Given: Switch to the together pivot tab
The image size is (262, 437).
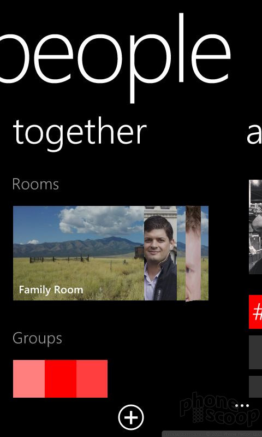Looking at the screenshot, I should pyautogui.click(x=80, y=133).
